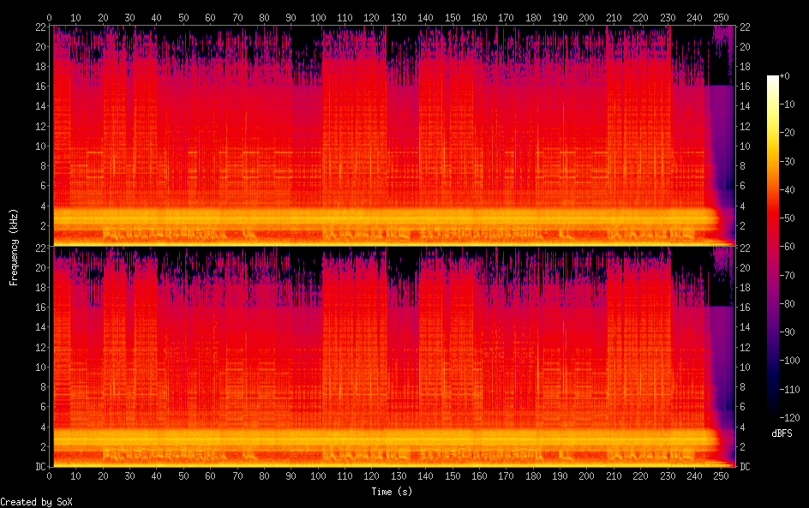
Task: Select the "-90" label on the color scale
Action: [788, 332]
